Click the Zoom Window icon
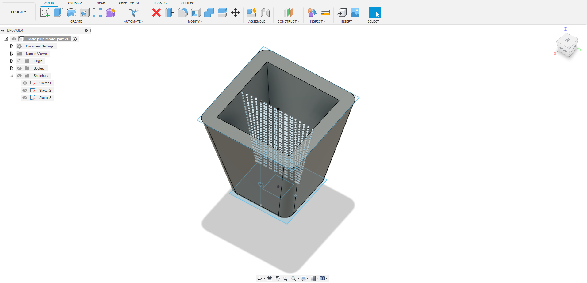587x283 pixels. [293, 278]
